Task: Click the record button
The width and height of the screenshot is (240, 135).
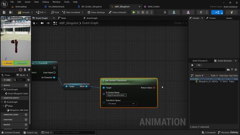Action: 21,70
